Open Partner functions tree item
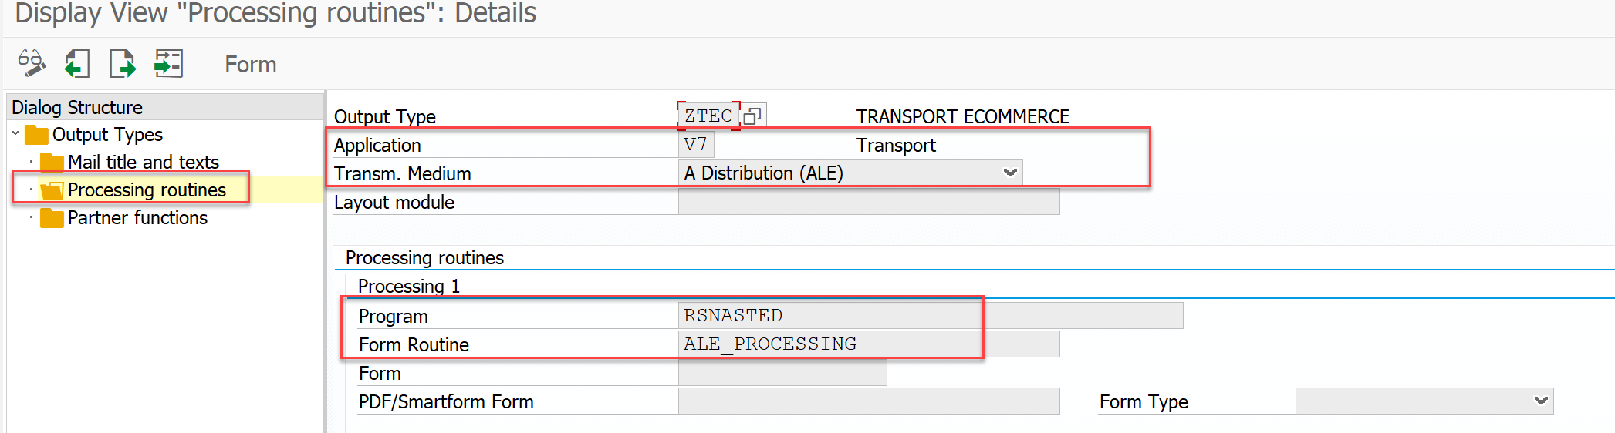The height and width of the screenshot is (433, 1615). tap(137, 218)
